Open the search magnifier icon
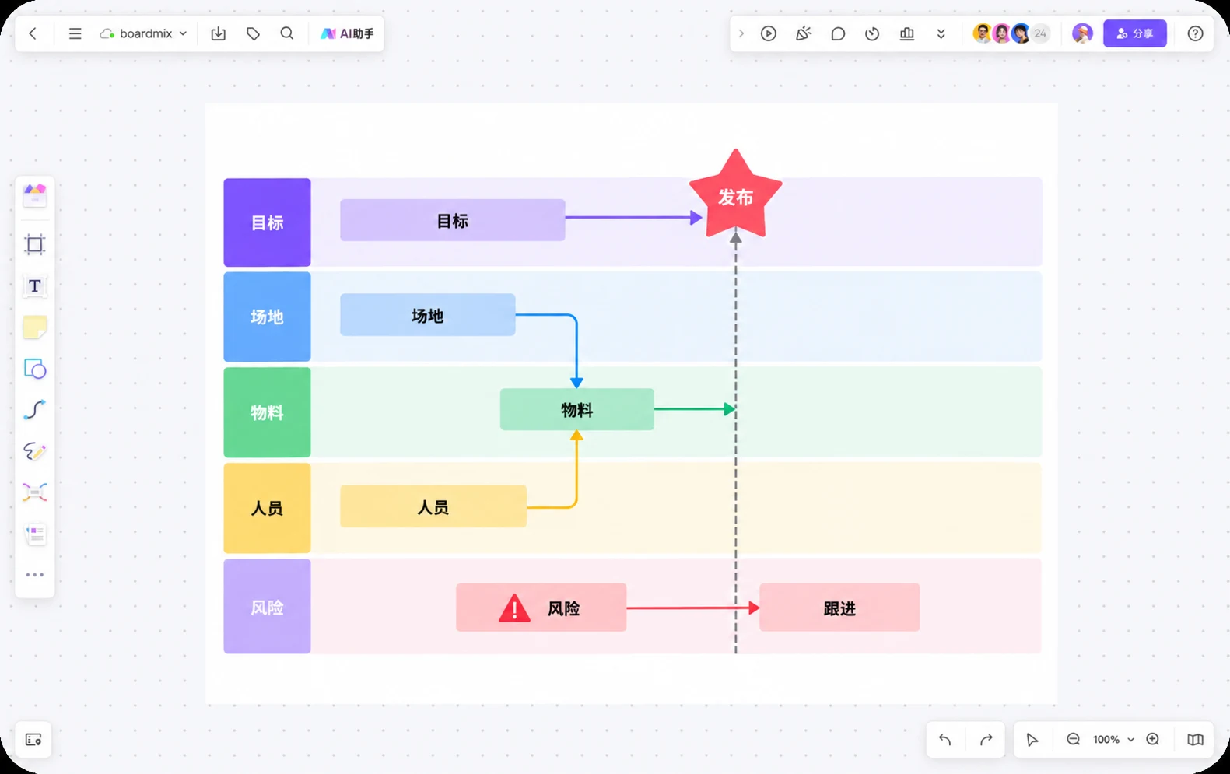This screenshot has height=774, width=1230. (287, 33)
